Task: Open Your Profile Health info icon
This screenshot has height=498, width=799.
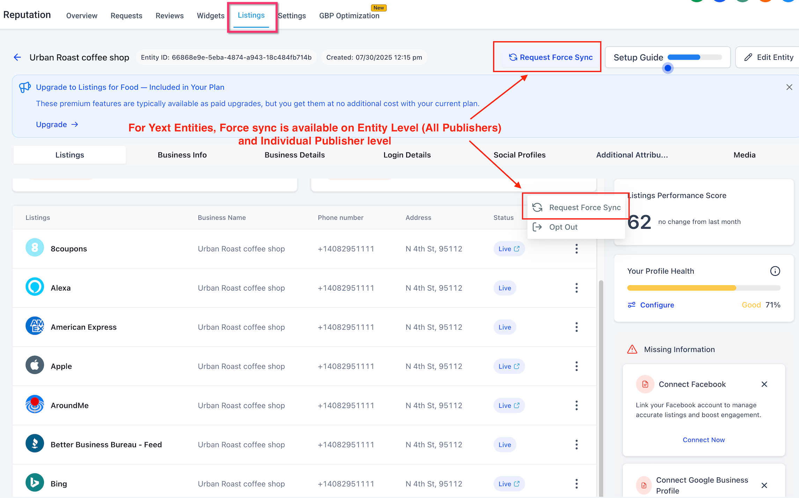Action: click(x=775, y=271)
